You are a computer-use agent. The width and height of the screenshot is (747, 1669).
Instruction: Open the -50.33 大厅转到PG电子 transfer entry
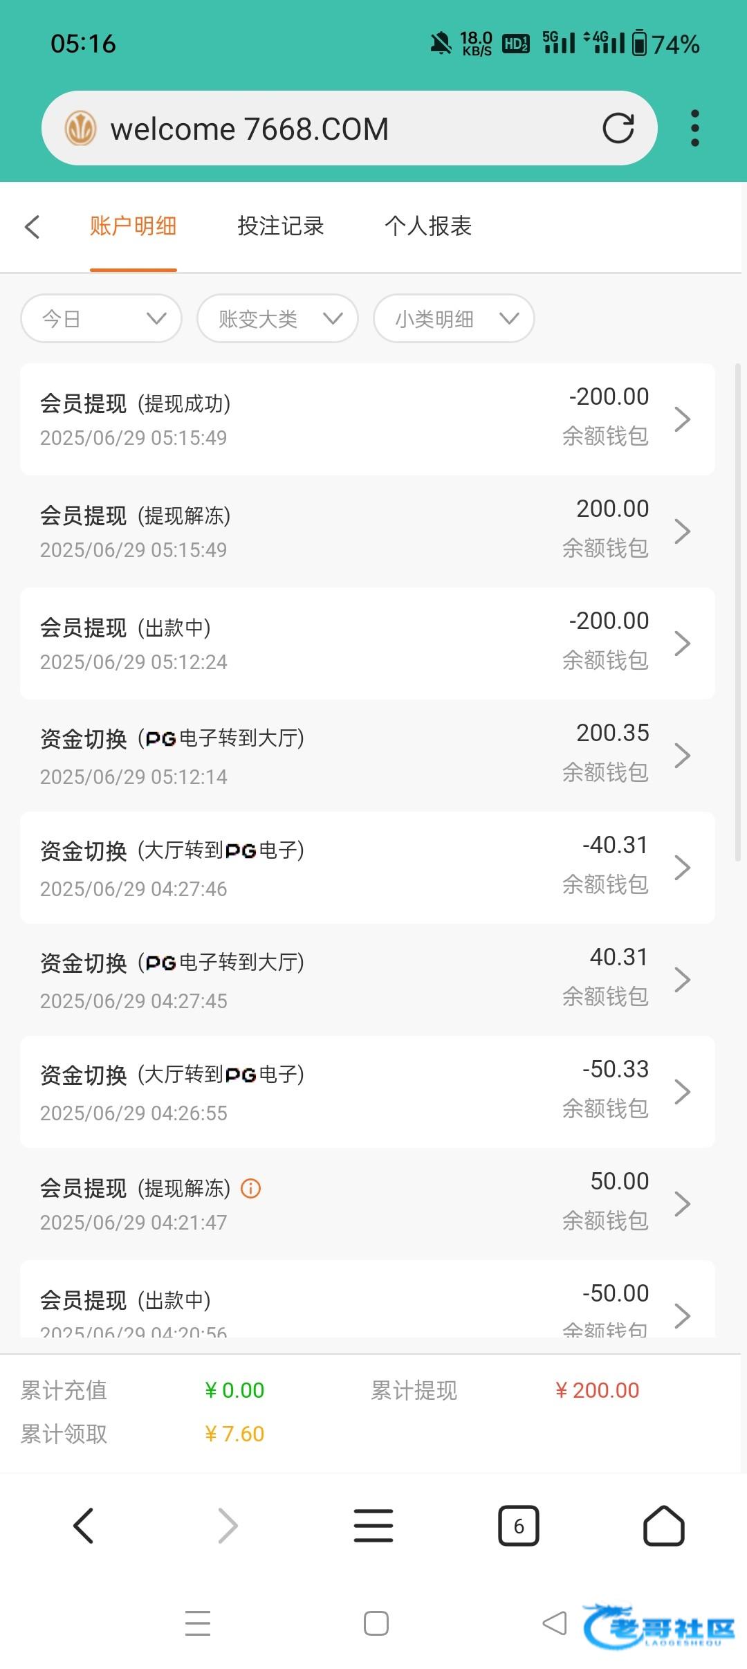(367, 1092)
